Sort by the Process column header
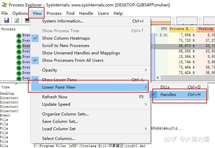The height and width of the screenshot is (148, 215). tap(8, 29)
